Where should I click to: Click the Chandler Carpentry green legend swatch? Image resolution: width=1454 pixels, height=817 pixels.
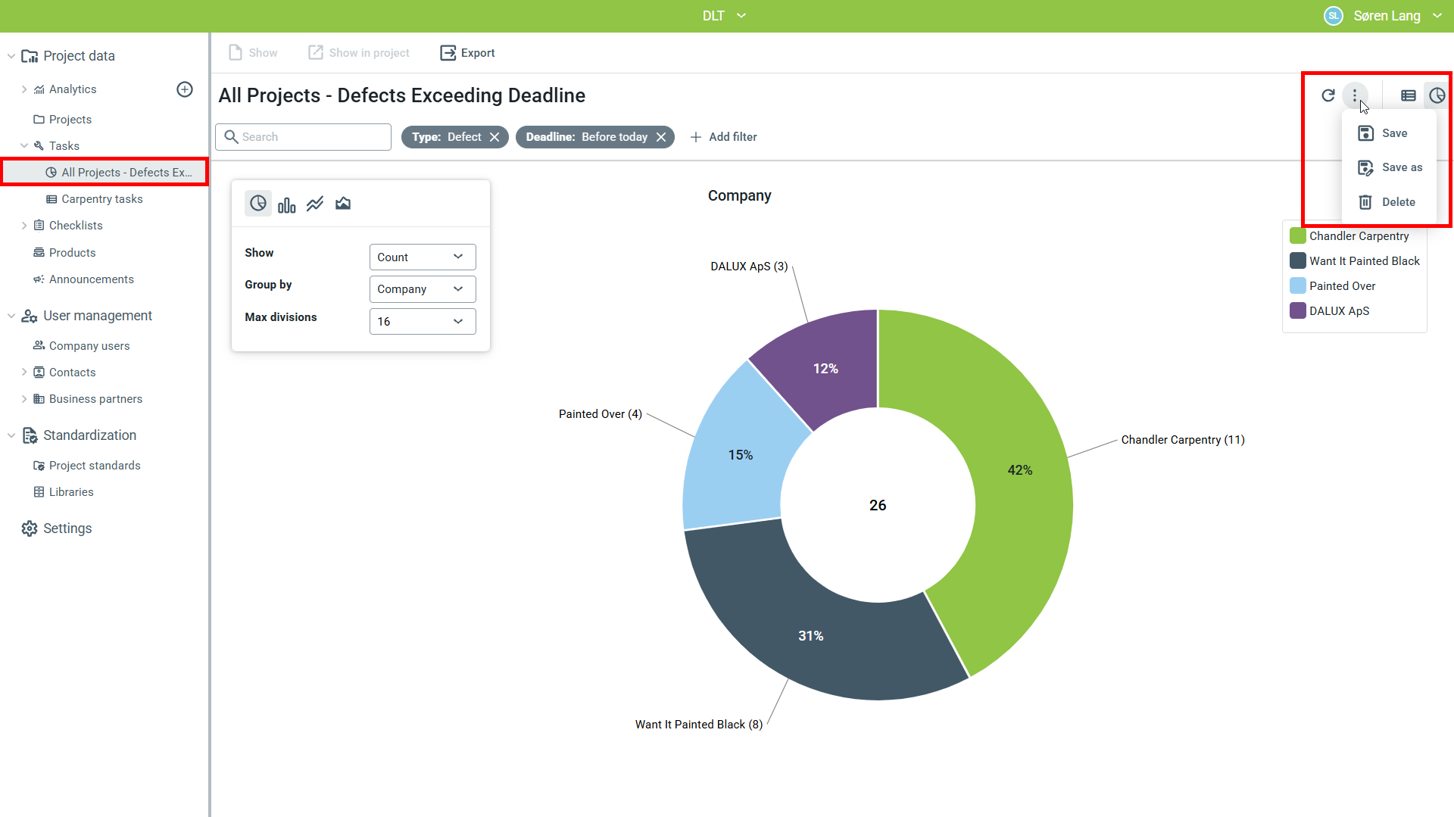pyautogui.click(x=1298, y=236)
